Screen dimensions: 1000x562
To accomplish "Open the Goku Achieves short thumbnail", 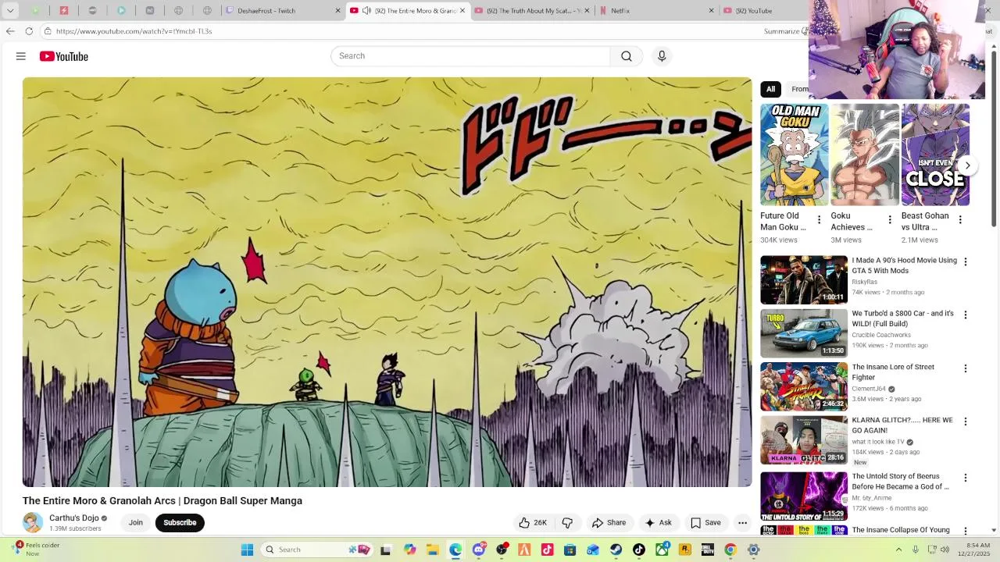I will [865, 155].
